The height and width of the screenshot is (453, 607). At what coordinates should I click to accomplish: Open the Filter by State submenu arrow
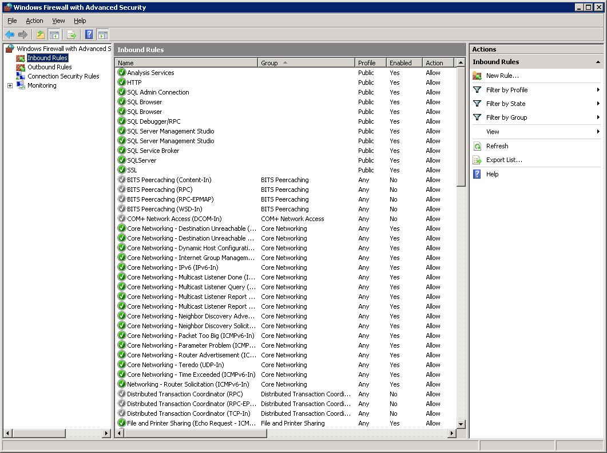point(598,103)
